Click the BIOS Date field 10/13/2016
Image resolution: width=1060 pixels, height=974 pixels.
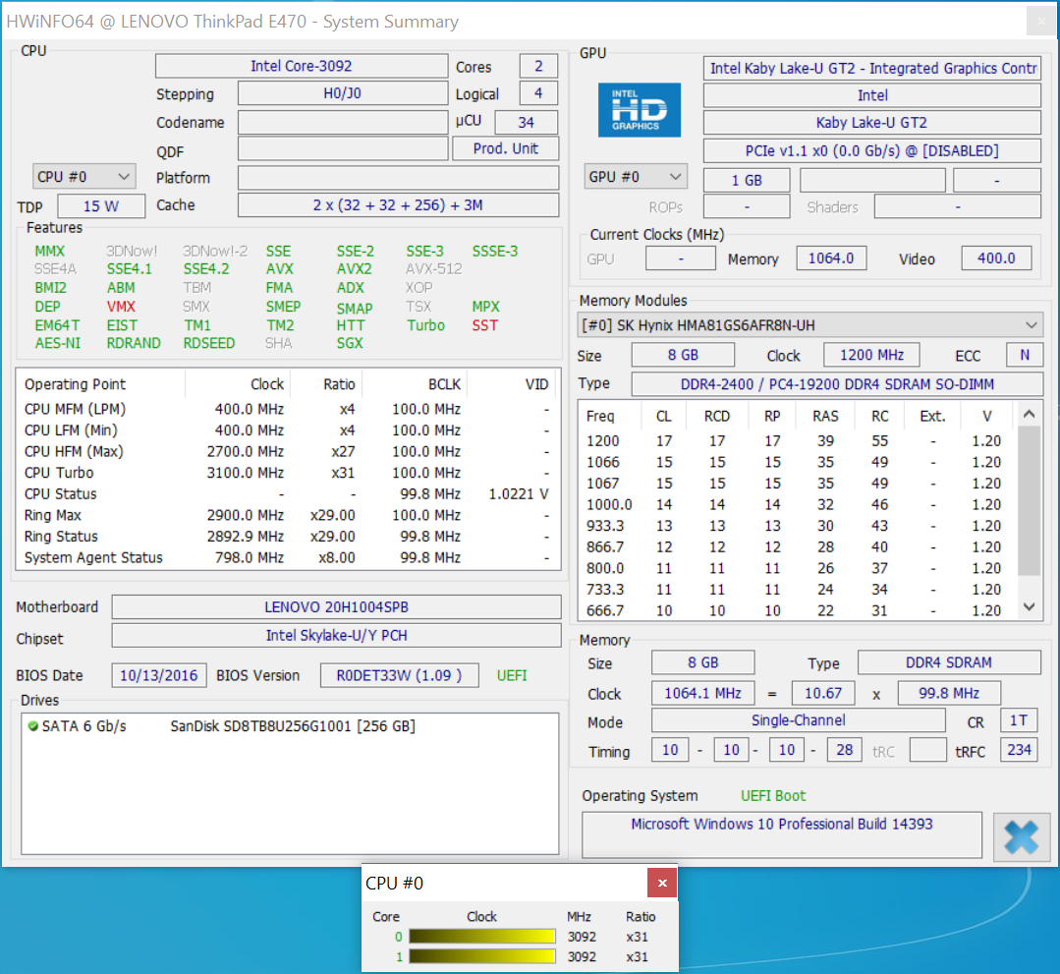click(159, 675)
